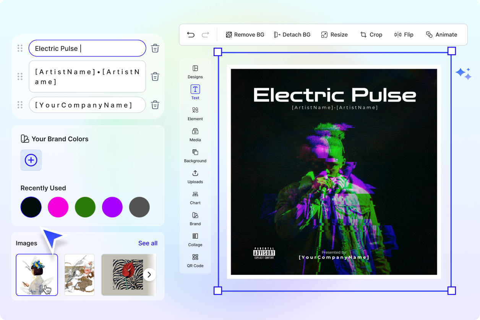Image resolution: width=480 pixels, height=320 pixels.
Task: Select the green recent color swatch
Action: pyautogui.click(x=85, y=207)
